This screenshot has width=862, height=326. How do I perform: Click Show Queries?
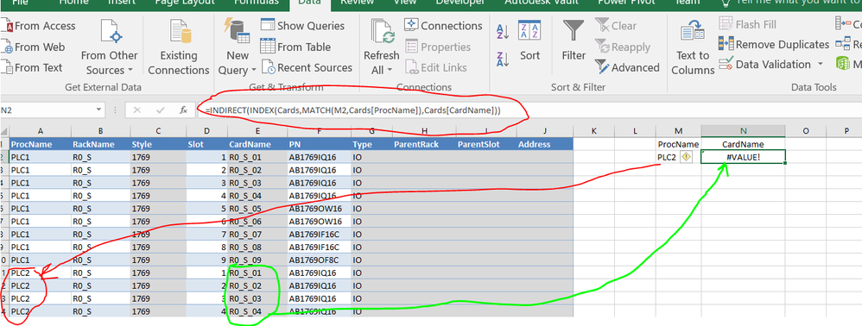(x=302, y=26)
